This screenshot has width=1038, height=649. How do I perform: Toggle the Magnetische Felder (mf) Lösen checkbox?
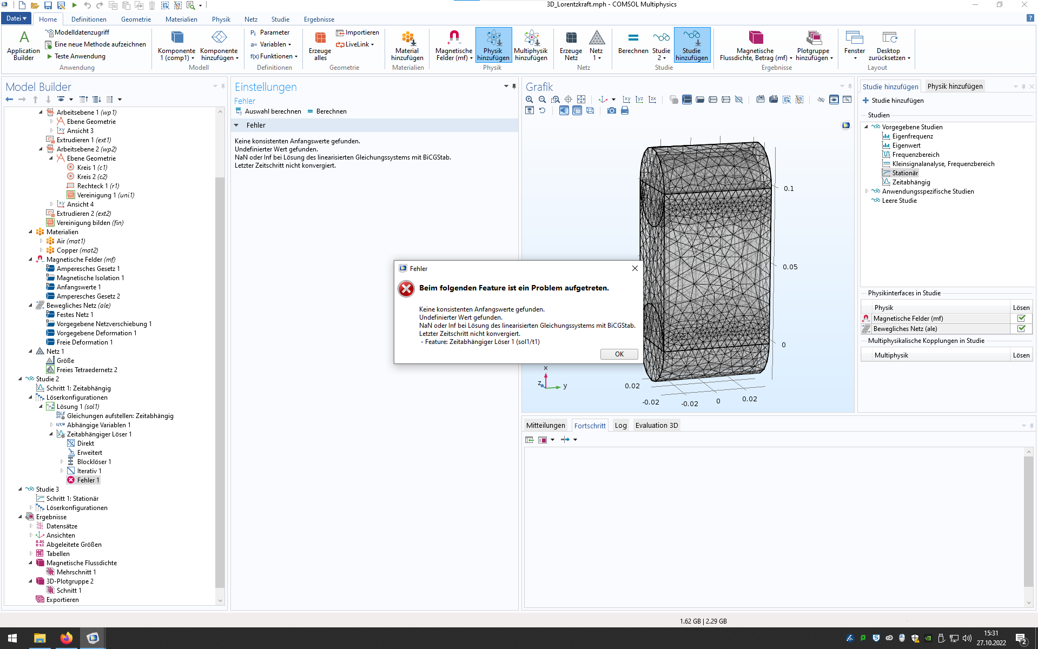1021,319
